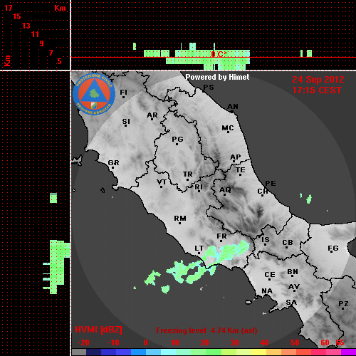The height and width of the screenshot is (356, 356).
Task: Click the CB city label on map
Action: [288, 243]
